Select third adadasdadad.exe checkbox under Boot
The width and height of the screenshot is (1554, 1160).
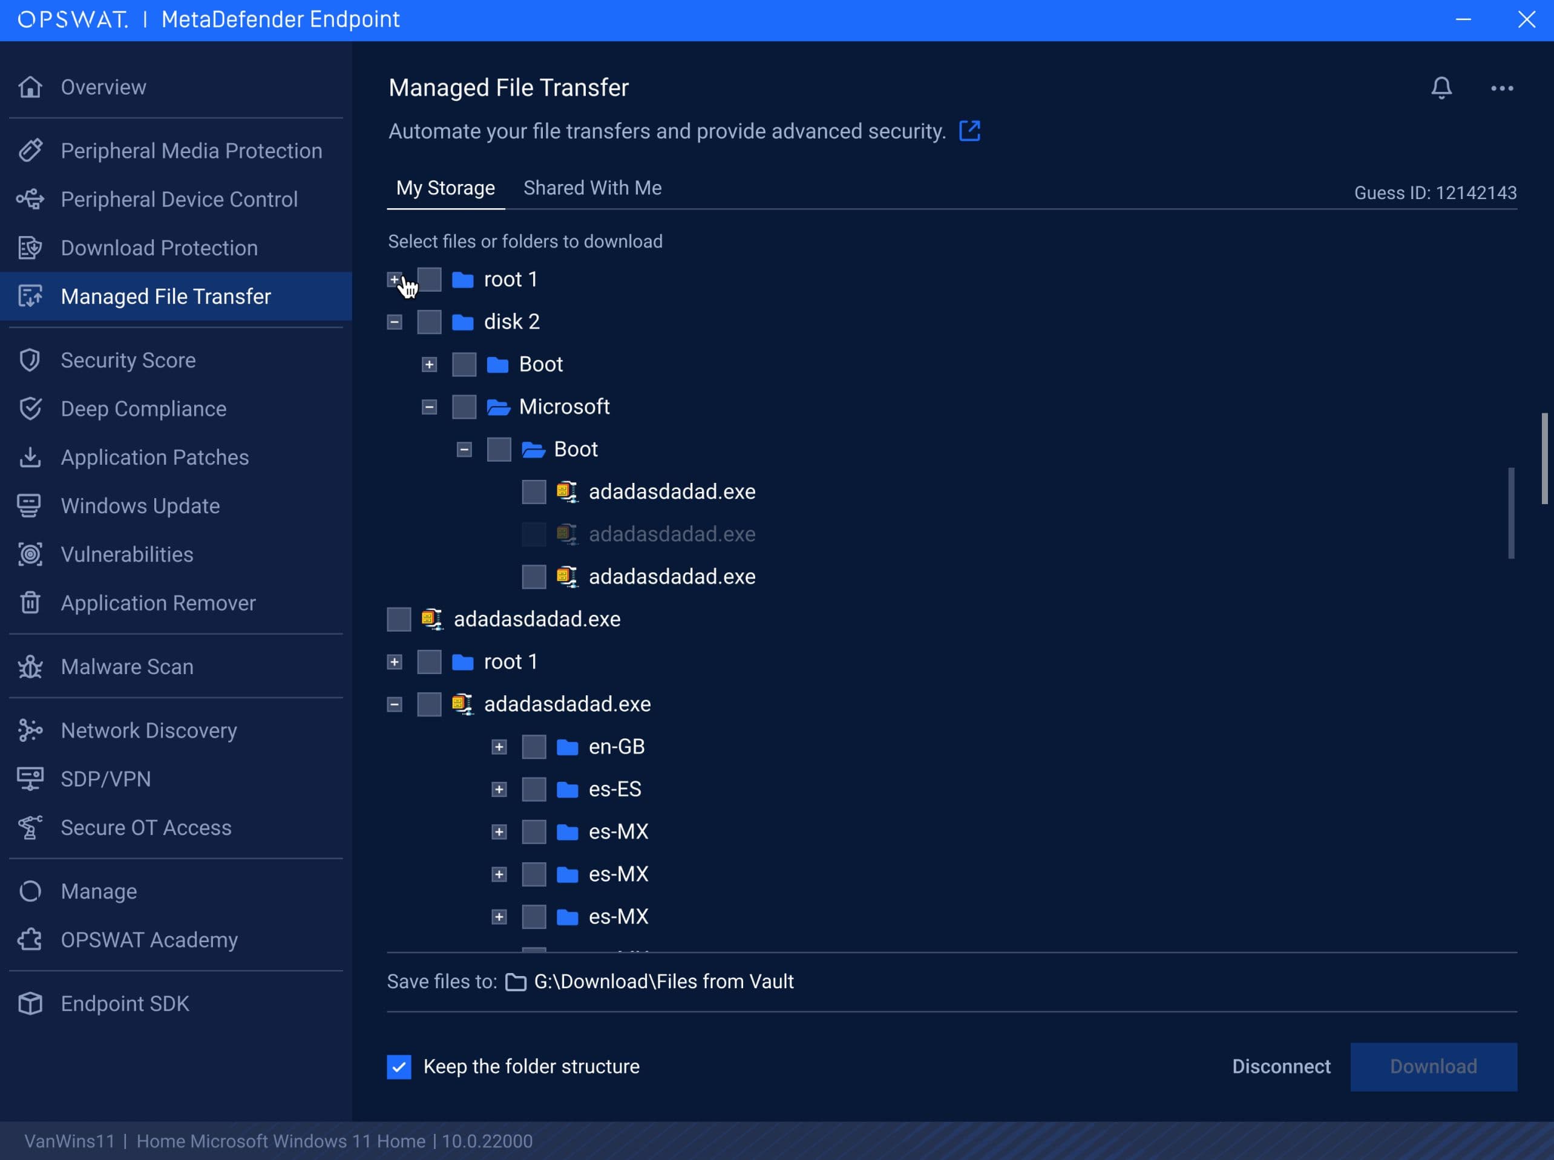(x=534, y=577)
